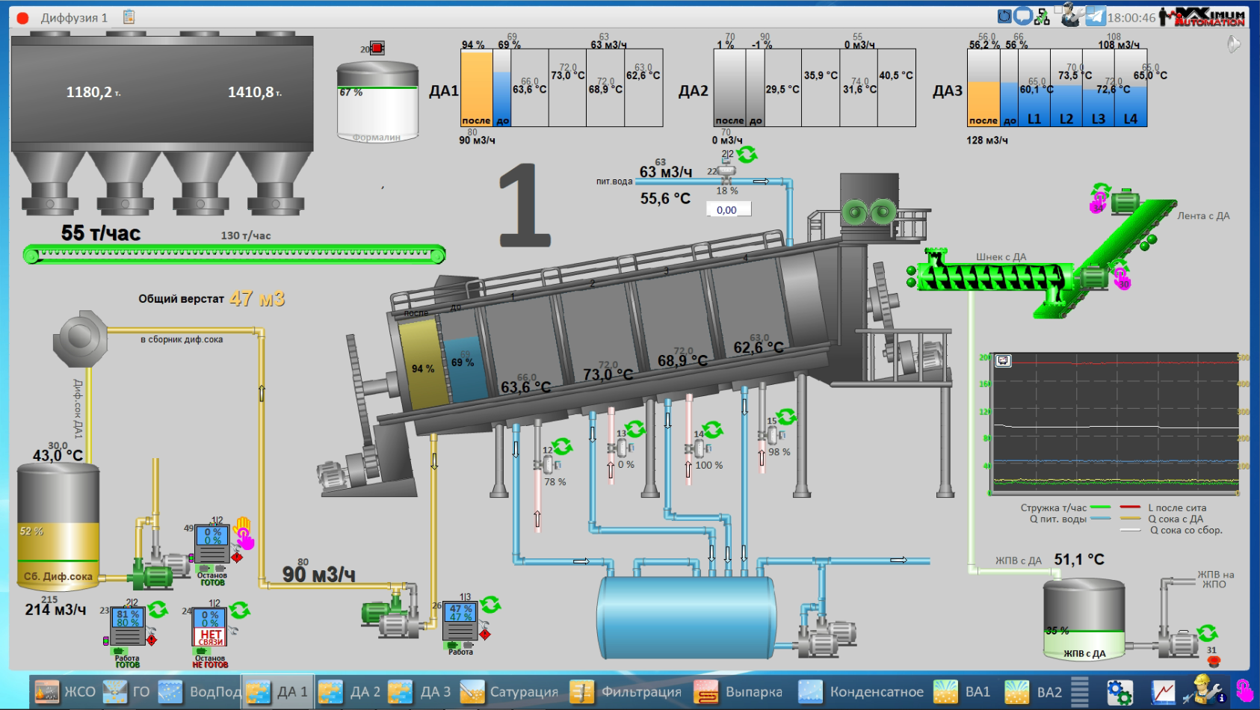1260x710 pixels.
Task: Click the chat message bubble icon
Action: point(1023,16)
